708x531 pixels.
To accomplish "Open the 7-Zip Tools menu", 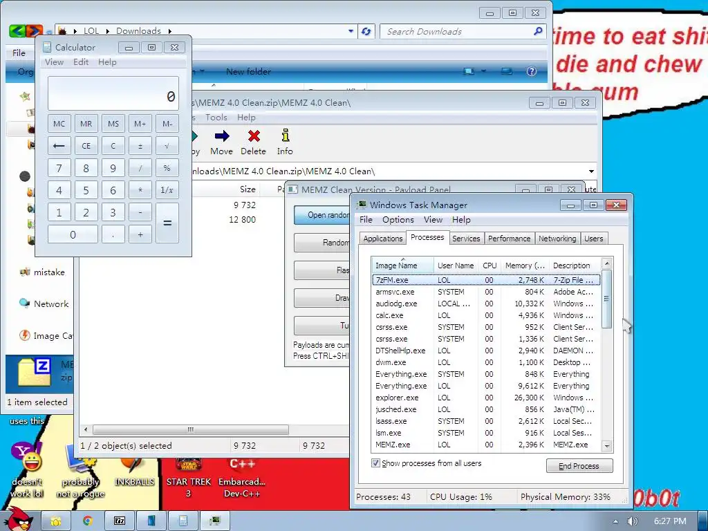I will pyautogui.click(x=216, y=118).
